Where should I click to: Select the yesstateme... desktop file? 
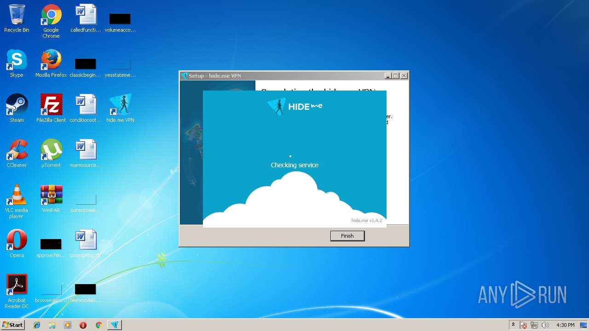pyautogui.click(x=120, y=67)
